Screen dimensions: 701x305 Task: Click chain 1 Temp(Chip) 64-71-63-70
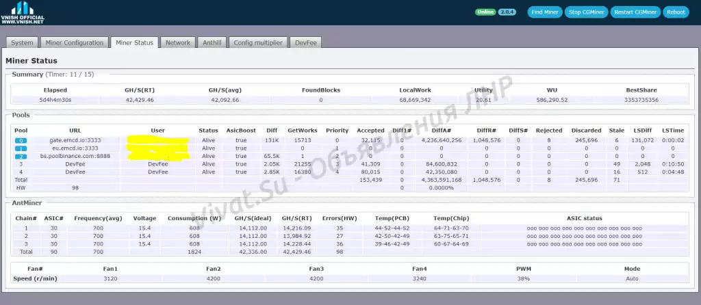(452, 228)
